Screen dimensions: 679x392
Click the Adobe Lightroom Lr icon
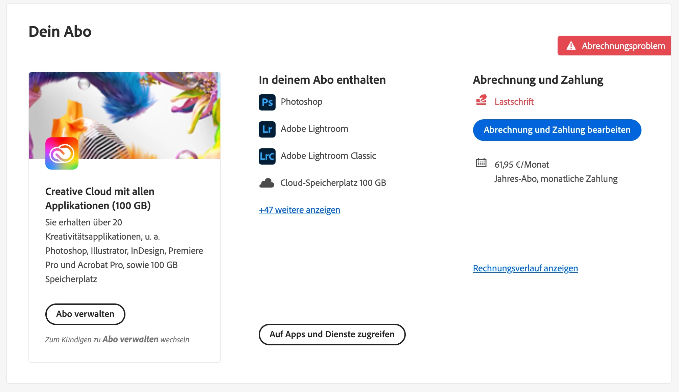[267, 129]
